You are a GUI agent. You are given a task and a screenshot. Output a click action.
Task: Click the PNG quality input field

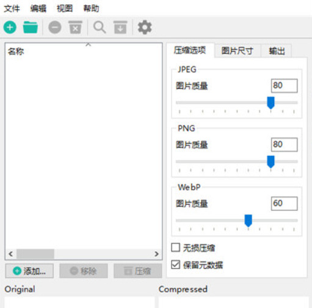284,144
